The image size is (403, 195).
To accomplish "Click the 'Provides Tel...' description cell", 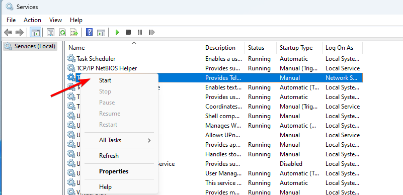I will pos(223,78).
